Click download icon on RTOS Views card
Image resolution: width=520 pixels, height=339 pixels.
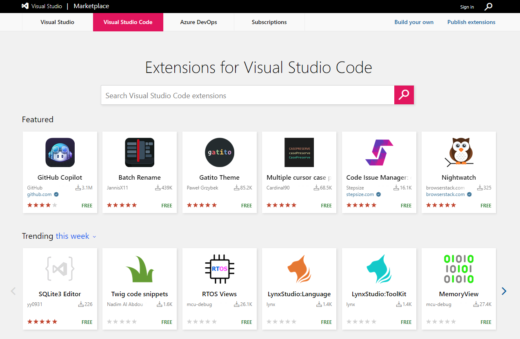pos(237,304)
